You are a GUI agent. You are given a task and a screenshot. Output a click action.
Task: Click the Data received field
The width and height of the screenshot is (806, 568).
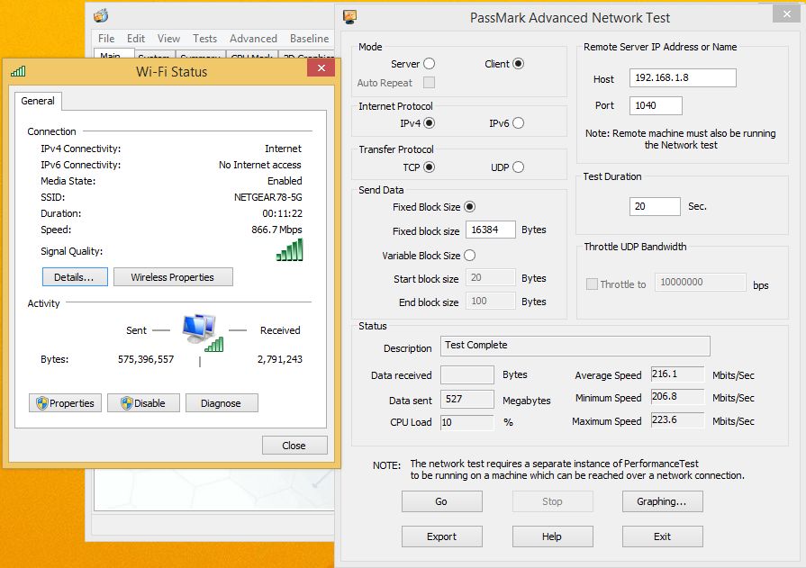(x=467, y=374)
